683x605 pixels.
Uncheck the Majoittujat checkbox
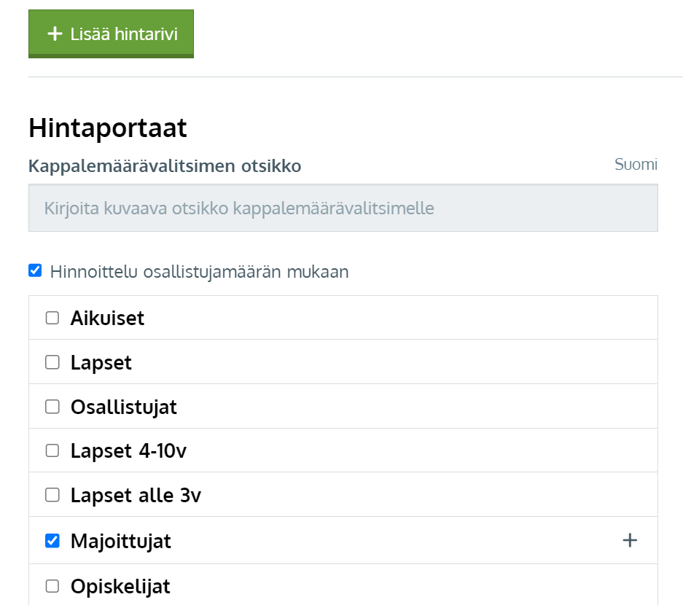coord(52,541)
